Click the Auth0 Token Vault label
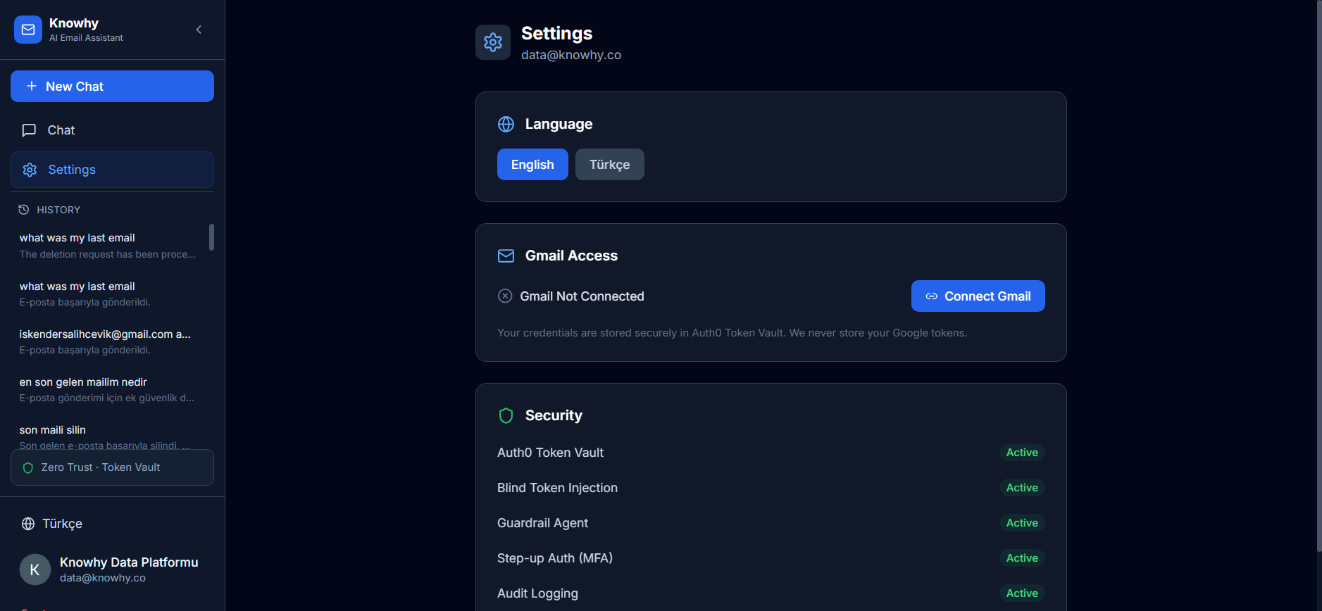The image size is (1322, 611). tap(550, 453)
